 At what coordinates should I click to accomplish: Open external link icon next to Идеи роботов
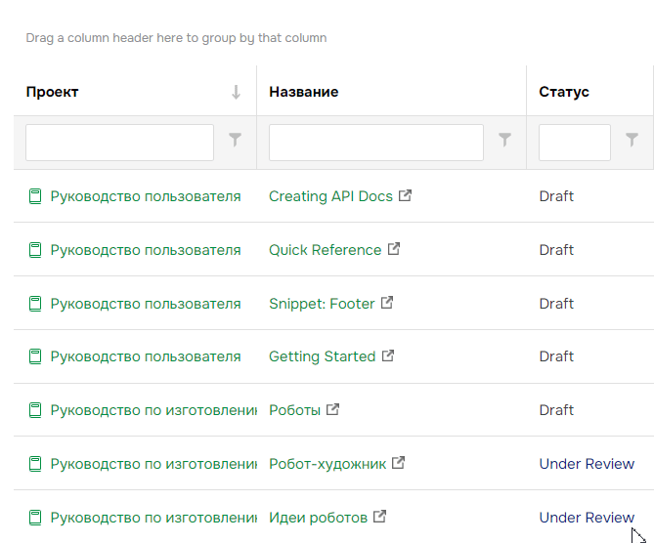coord(380,517)
